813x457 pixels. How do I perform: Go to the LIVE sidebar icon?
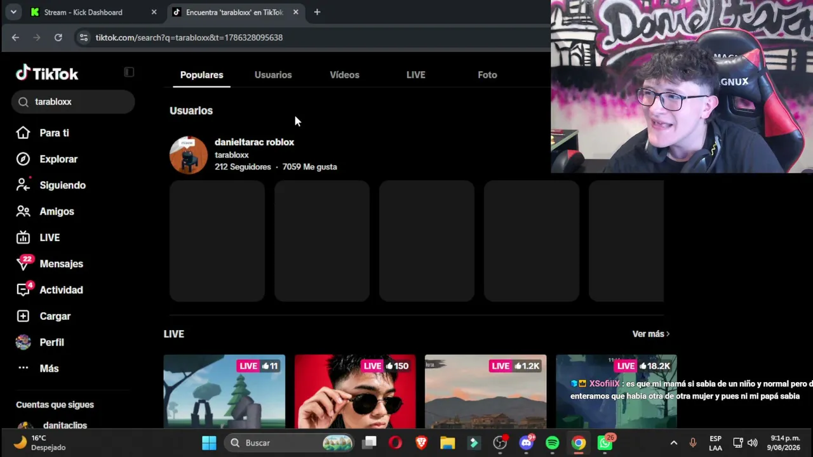(23, 237)
